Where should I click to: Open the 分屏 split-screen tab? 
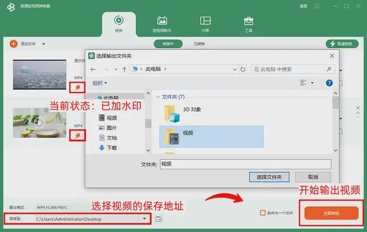(x=205, y=24)
